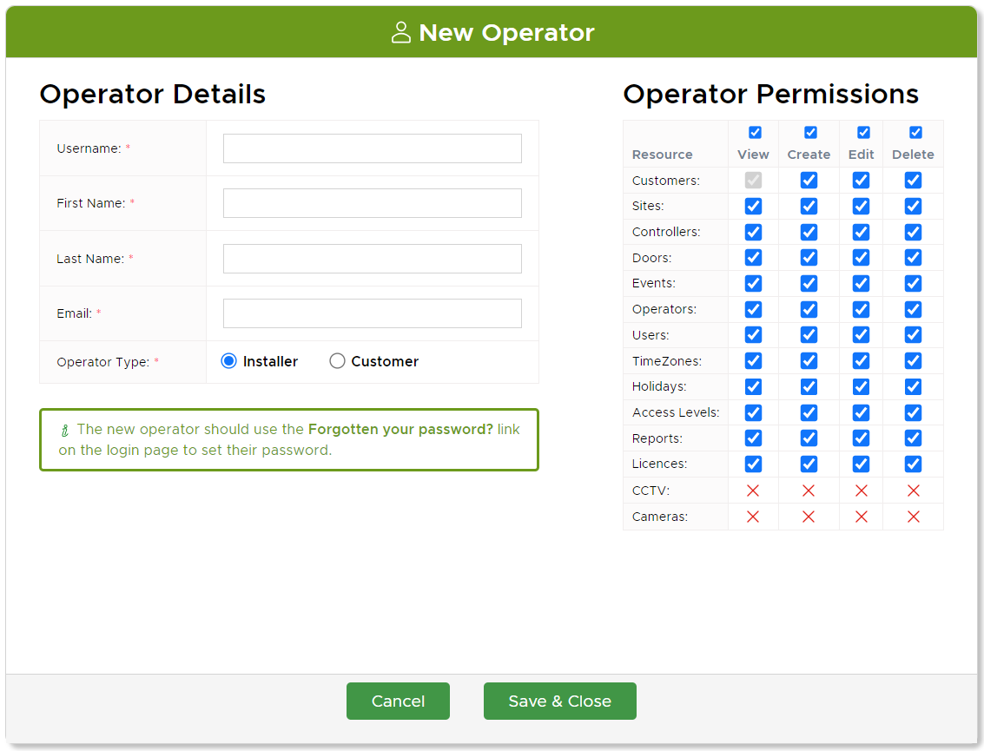
Task: Uncheck the View column header checkbox
Action: (x=753, y=132)
